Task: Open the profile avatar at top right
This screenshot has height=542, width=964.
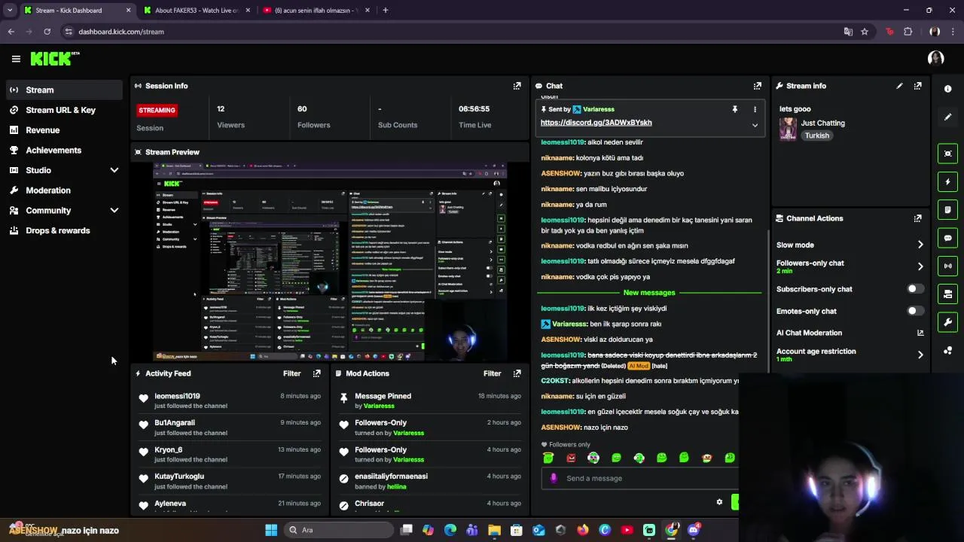Action: 936,59
